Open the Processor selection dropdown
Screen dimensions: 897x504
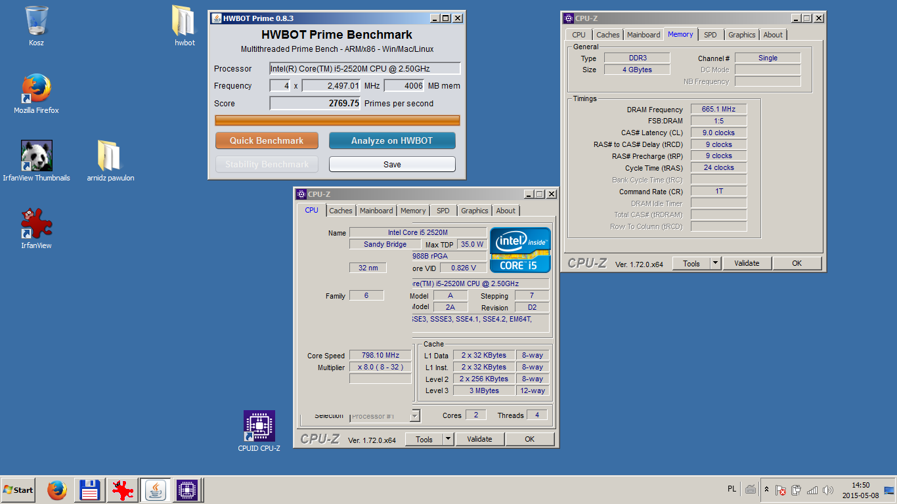(x=416, y=415)
